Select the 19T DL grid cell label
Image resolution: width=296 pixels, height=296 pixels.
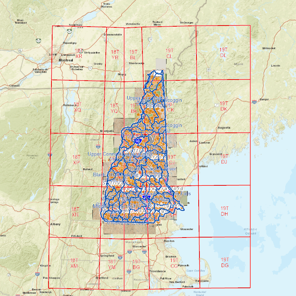pos(223,53)
